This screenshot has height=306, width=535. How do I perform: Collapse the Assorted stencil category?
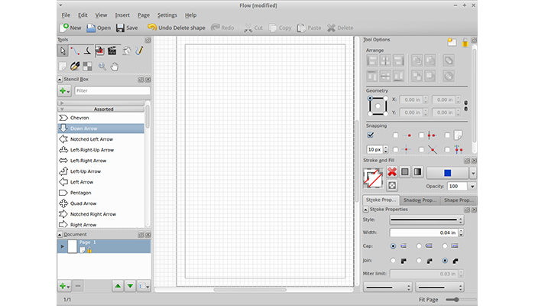pos(103,109)
